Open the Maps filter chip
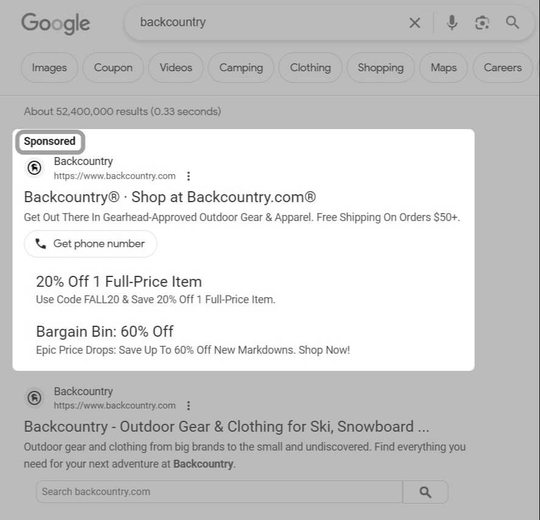Image resolution: width=540 pixels, height=520 pixels. [443, 68]
